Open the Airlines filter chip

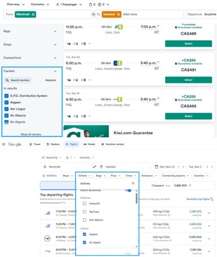point(84,176)
